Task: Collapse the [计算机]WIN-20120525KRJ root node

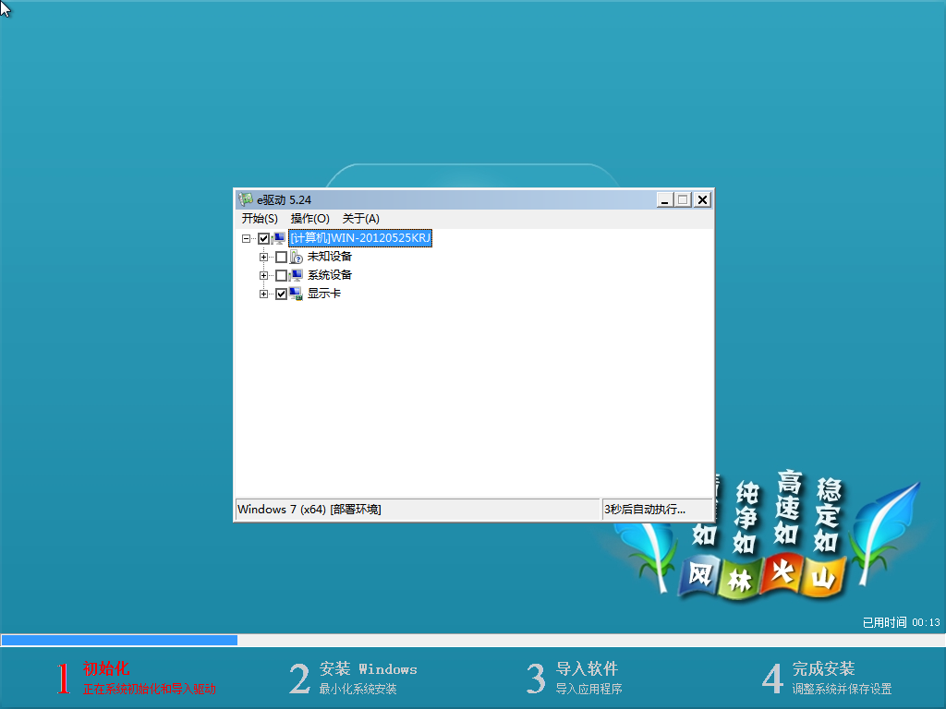Action: point(246,238)
